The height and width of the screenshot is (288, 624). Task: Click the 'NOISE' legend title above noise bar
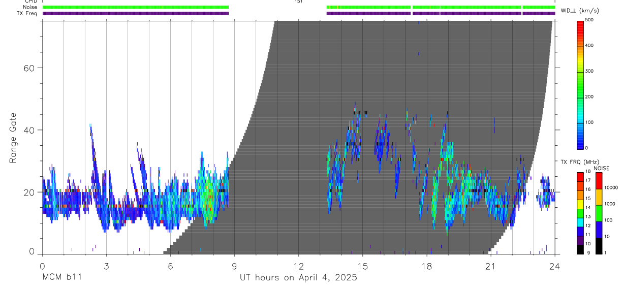(601, 168)
